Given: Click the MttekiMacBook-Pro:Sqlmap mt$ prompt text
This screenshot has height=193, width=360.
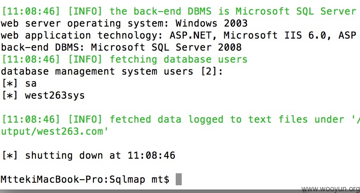Looking at the screenshot, I should pos(85,179).
